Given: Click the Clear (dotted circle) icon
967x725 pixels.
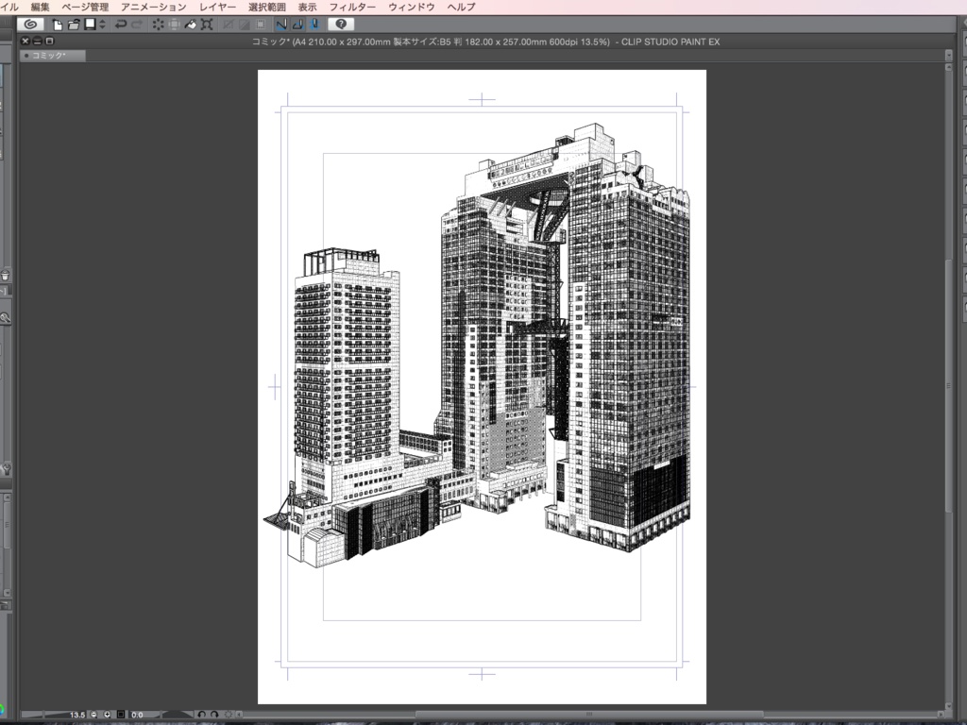Looking at the screenshot, I should (159, 24).
